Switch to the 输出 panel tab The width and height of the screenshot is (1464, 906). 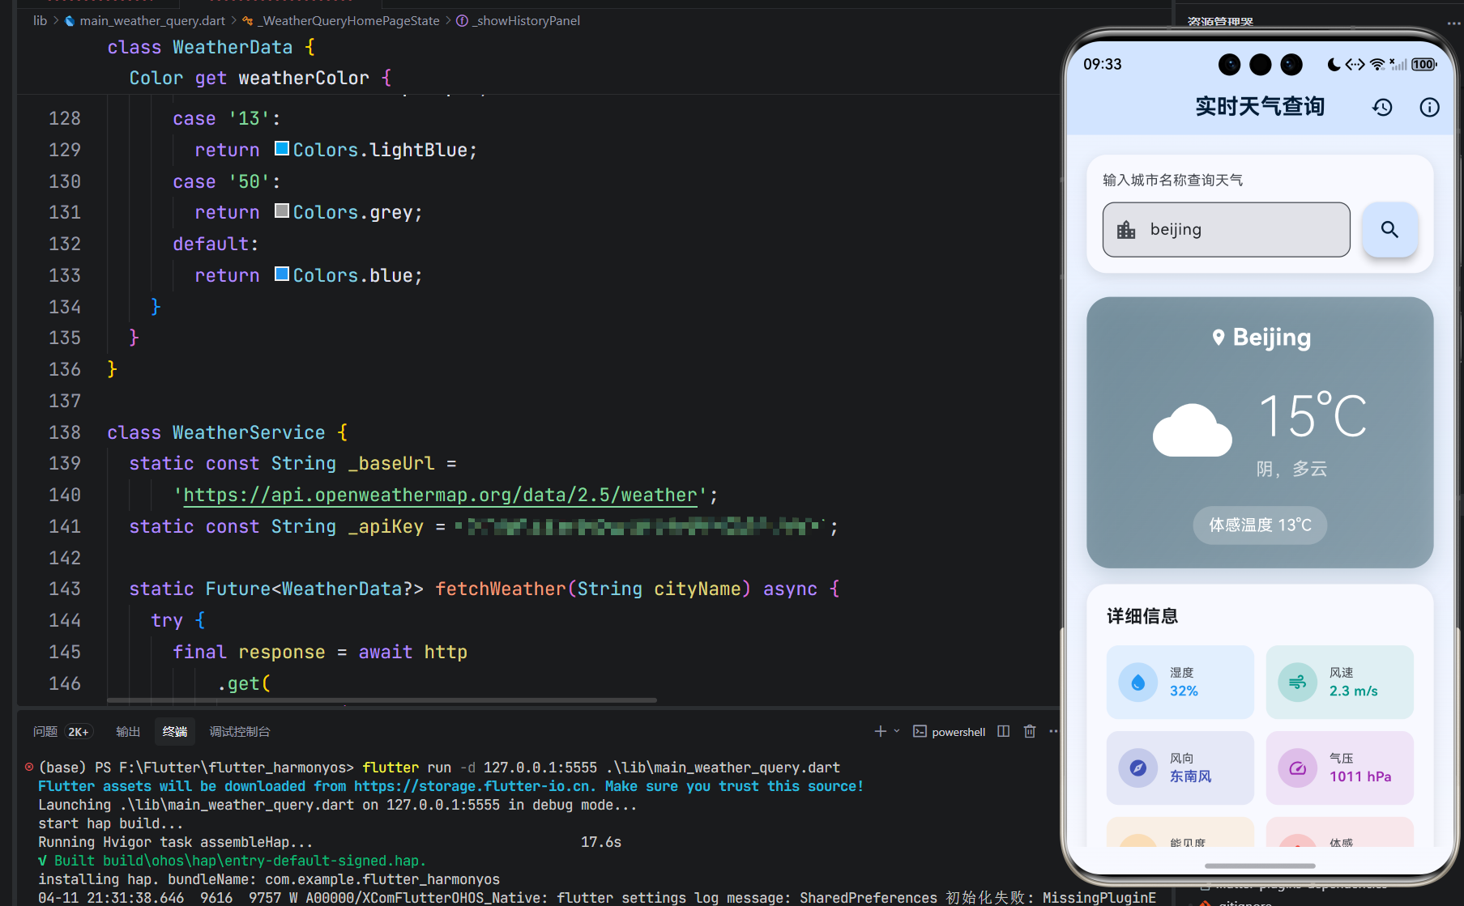[x=128, y=732]
